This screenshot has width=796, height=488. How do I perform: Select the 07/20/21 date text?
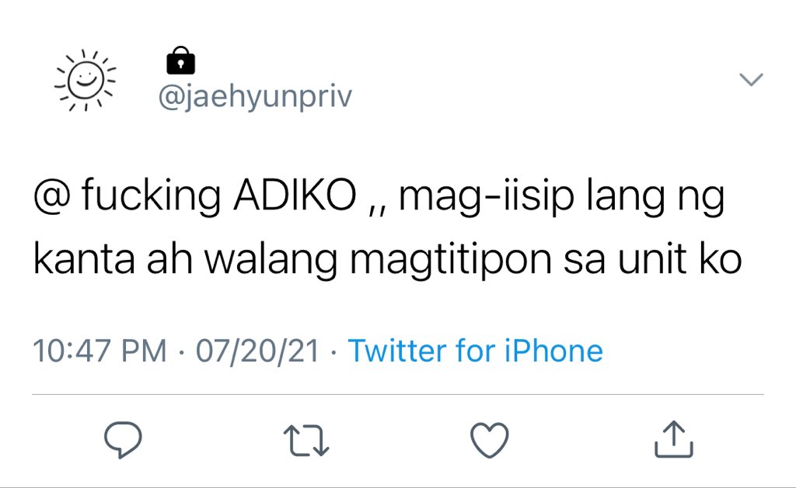257,351
